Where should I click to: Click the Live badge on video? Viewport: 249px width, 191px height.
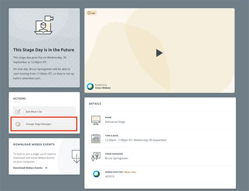click(x=91, y=13)
